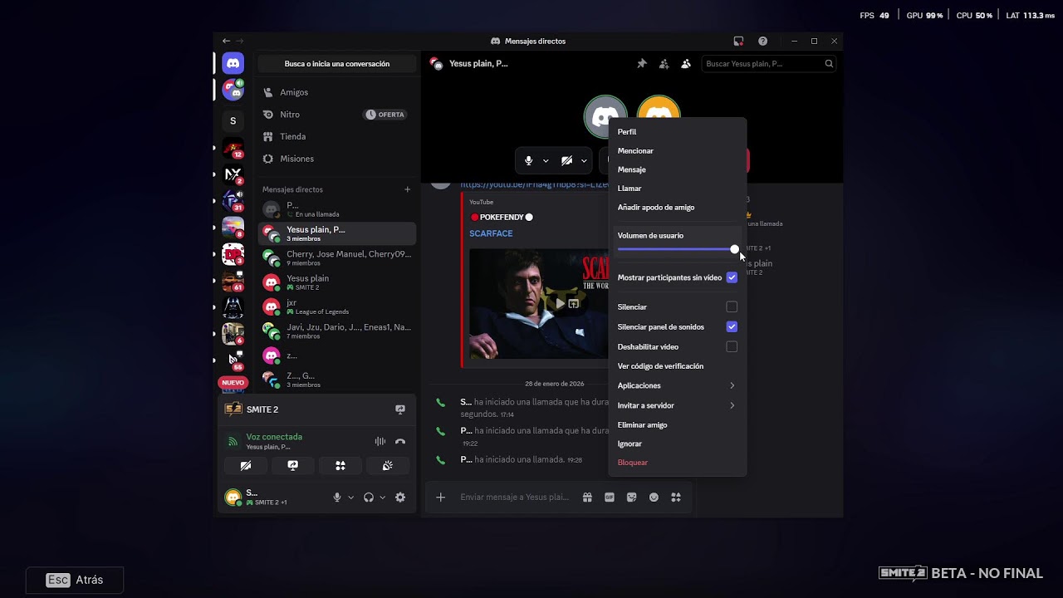1063x598 pixels.
Task: Open the Discord home direct messages icon
Action: (233, 64)
